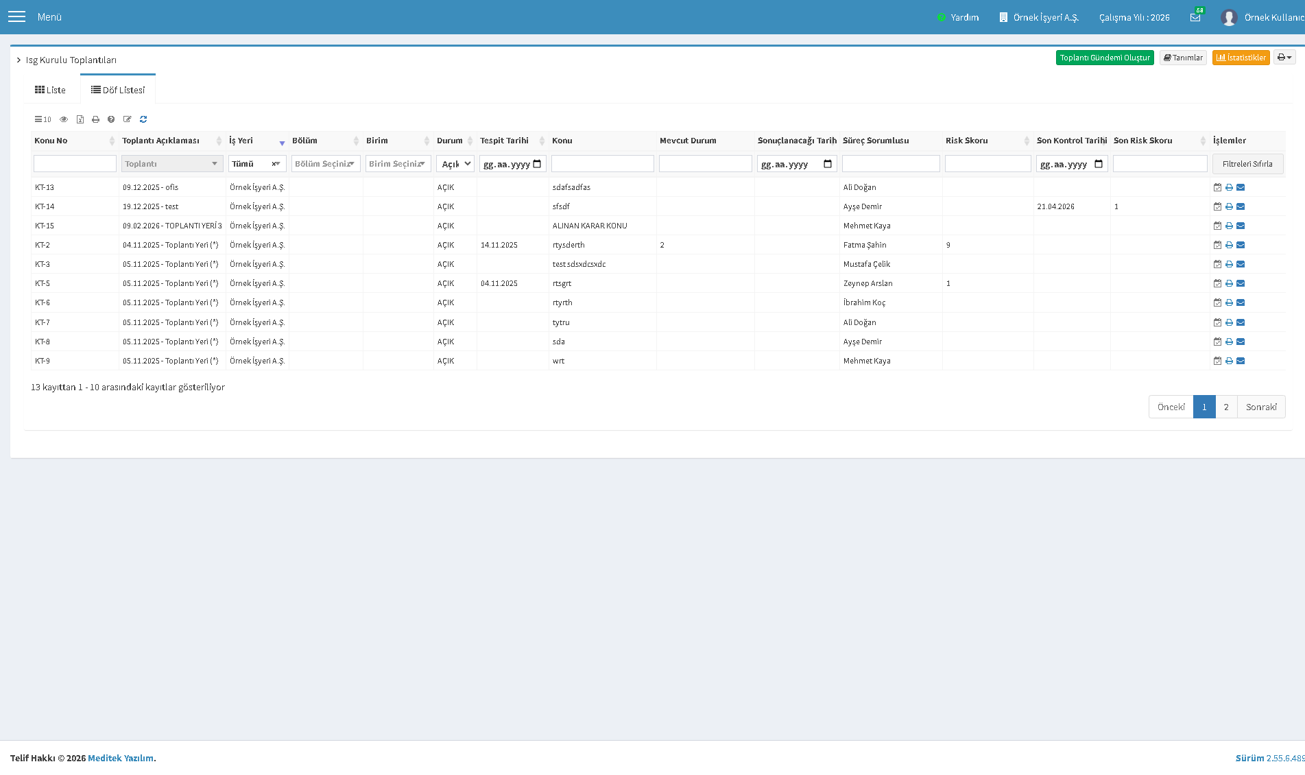1305x775 pixels.
Task: Toggle column visibility eye icon
Action: point(64,119)
